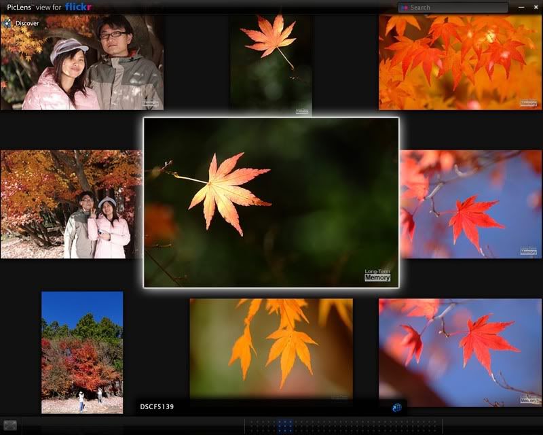Viewport: 543px width, 435px height.
Task: Click the flickr logo in the title
Action: pyautogui.click(x=78, y=7)
